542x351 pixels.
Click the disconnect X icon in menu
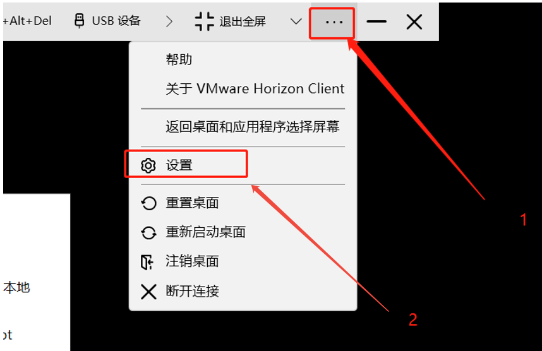pos(148,292)
